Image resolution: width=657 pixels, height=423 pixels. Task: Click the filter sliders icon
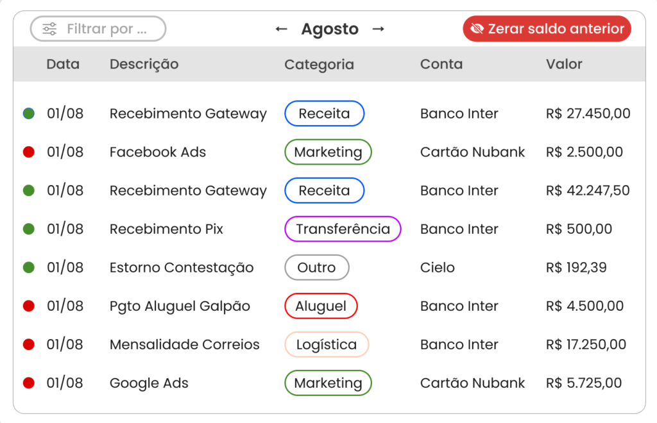(49, 29)
